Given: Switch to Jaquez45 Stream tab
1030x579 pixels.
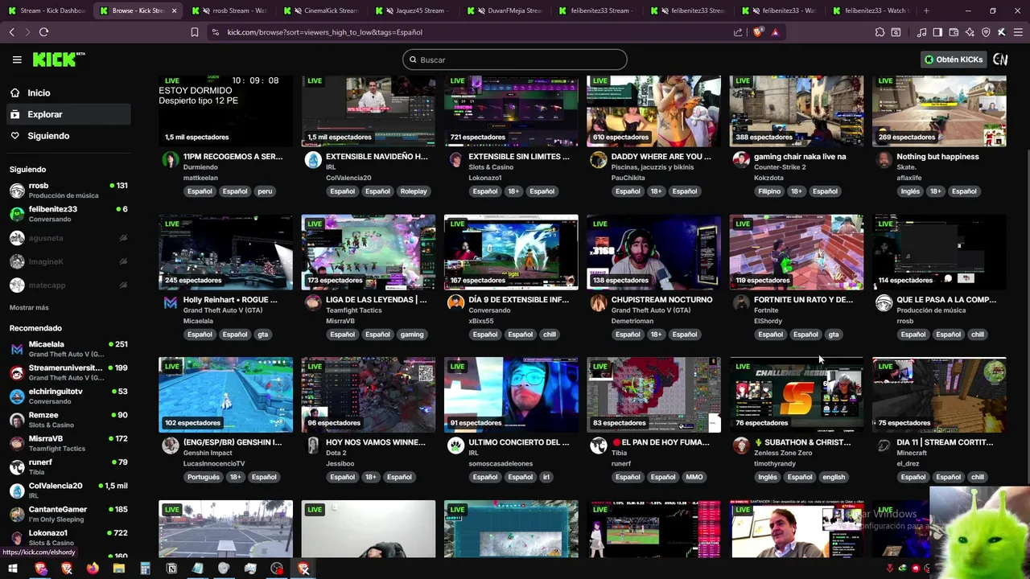Looking at the screenshot, I should pos(416,10).
